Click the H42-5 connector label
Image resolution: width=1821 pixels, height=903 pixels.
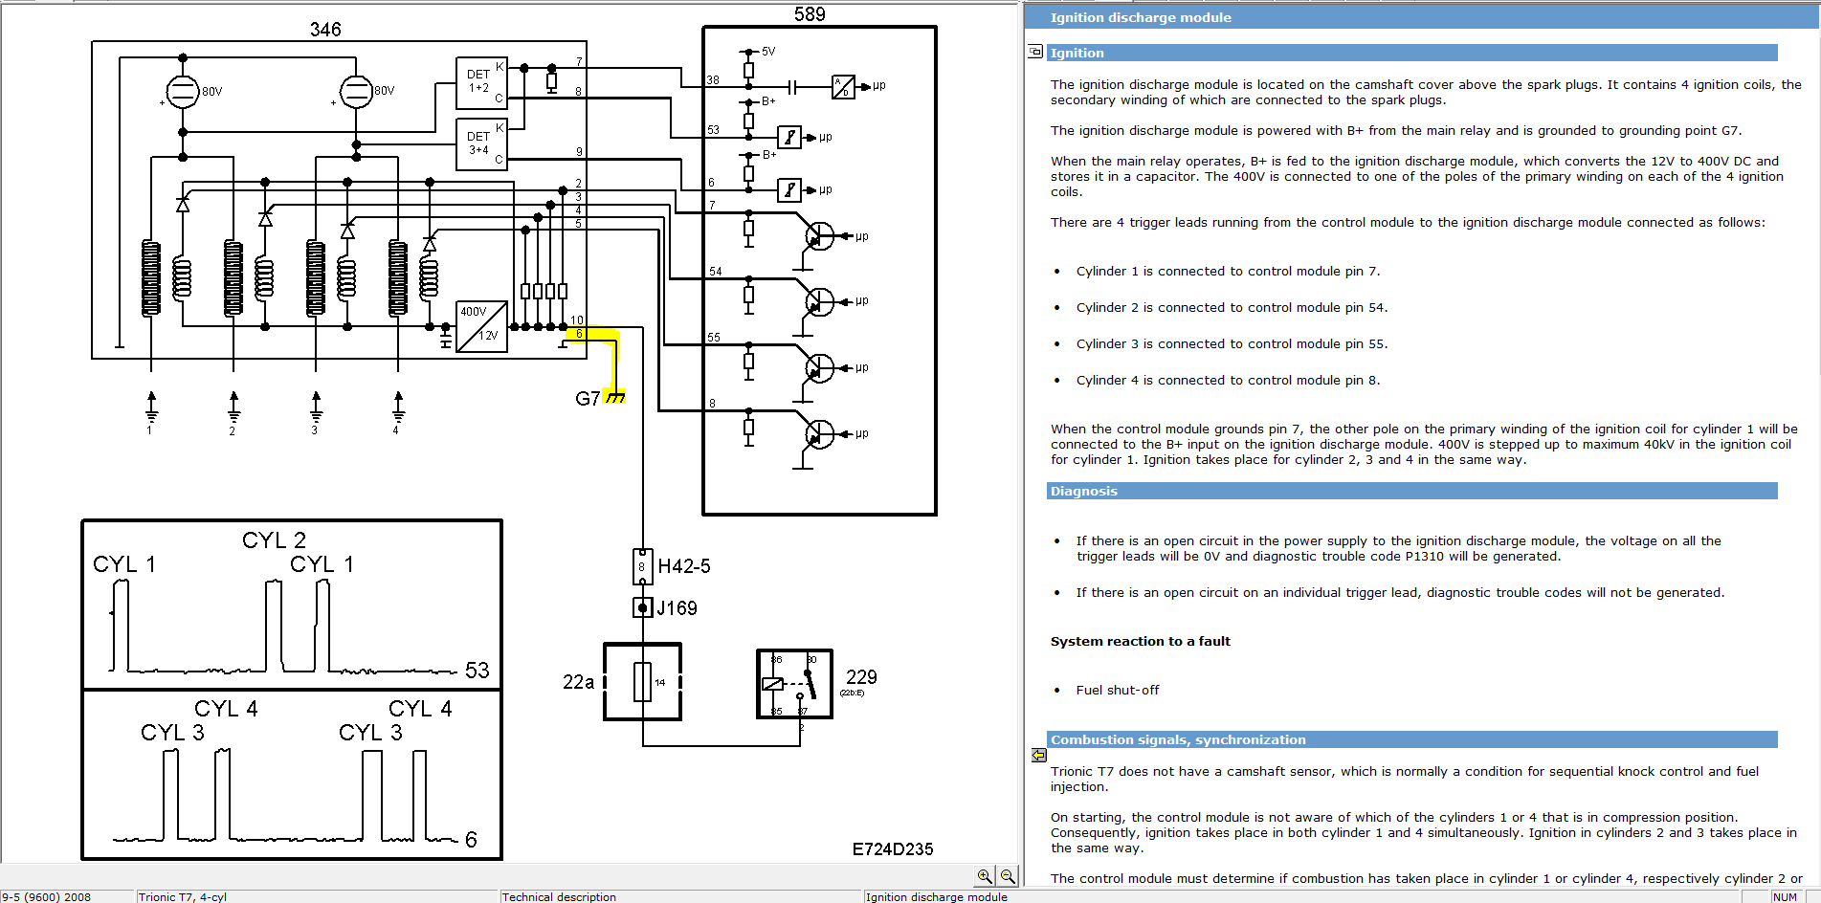pos(684,566)
